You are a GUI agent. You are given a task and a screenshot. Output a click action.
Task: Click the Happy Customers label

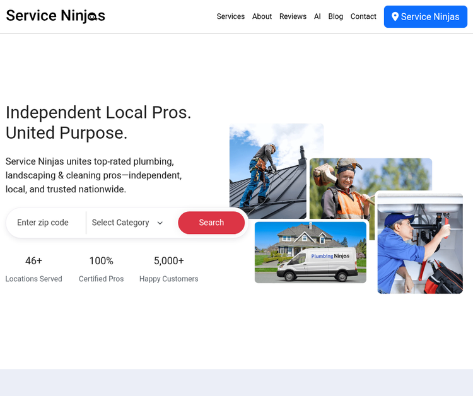pyautogui.click(x=168, y=279)
